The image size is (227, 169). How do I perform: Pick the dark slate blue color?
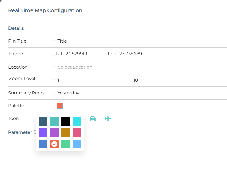tap(43, 121)
